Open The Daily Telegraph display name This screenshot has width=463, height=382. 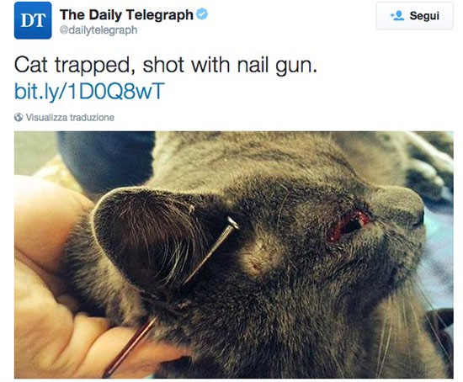coord(126,14)
